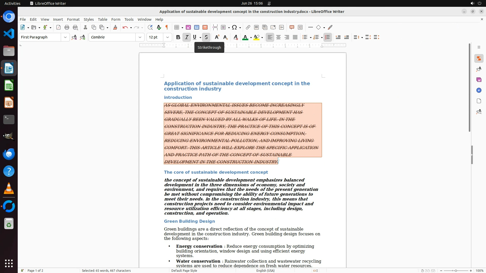Click the Clone Formatting paintbrush icon
The height and width of the screenshot is (273, 486).
coord(115,28)
